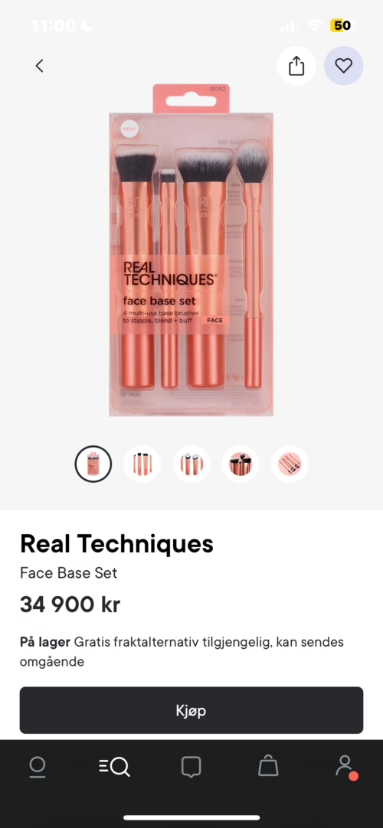Image resolution: width=383 pixels, height=828 pixels.
Task: Select the second brush thumbnail
Action: click(142, 464)
